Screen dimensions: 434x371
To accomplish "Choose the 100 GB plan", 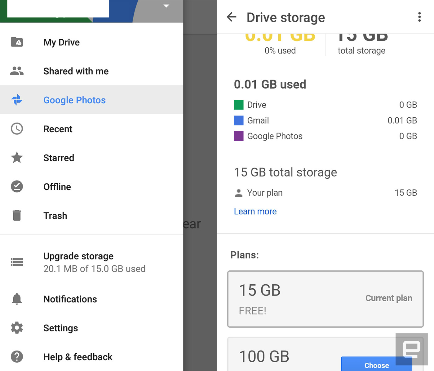I will click(x=377, y=364).
